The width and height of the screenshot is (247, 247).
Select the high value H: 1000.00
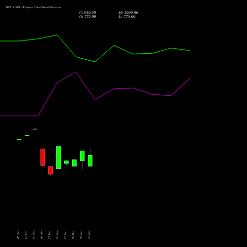tap(128, 13)
